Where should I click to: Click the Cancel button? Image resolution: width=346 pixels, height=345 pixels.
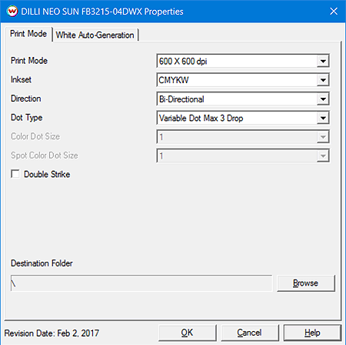click(x=249, y=333)
